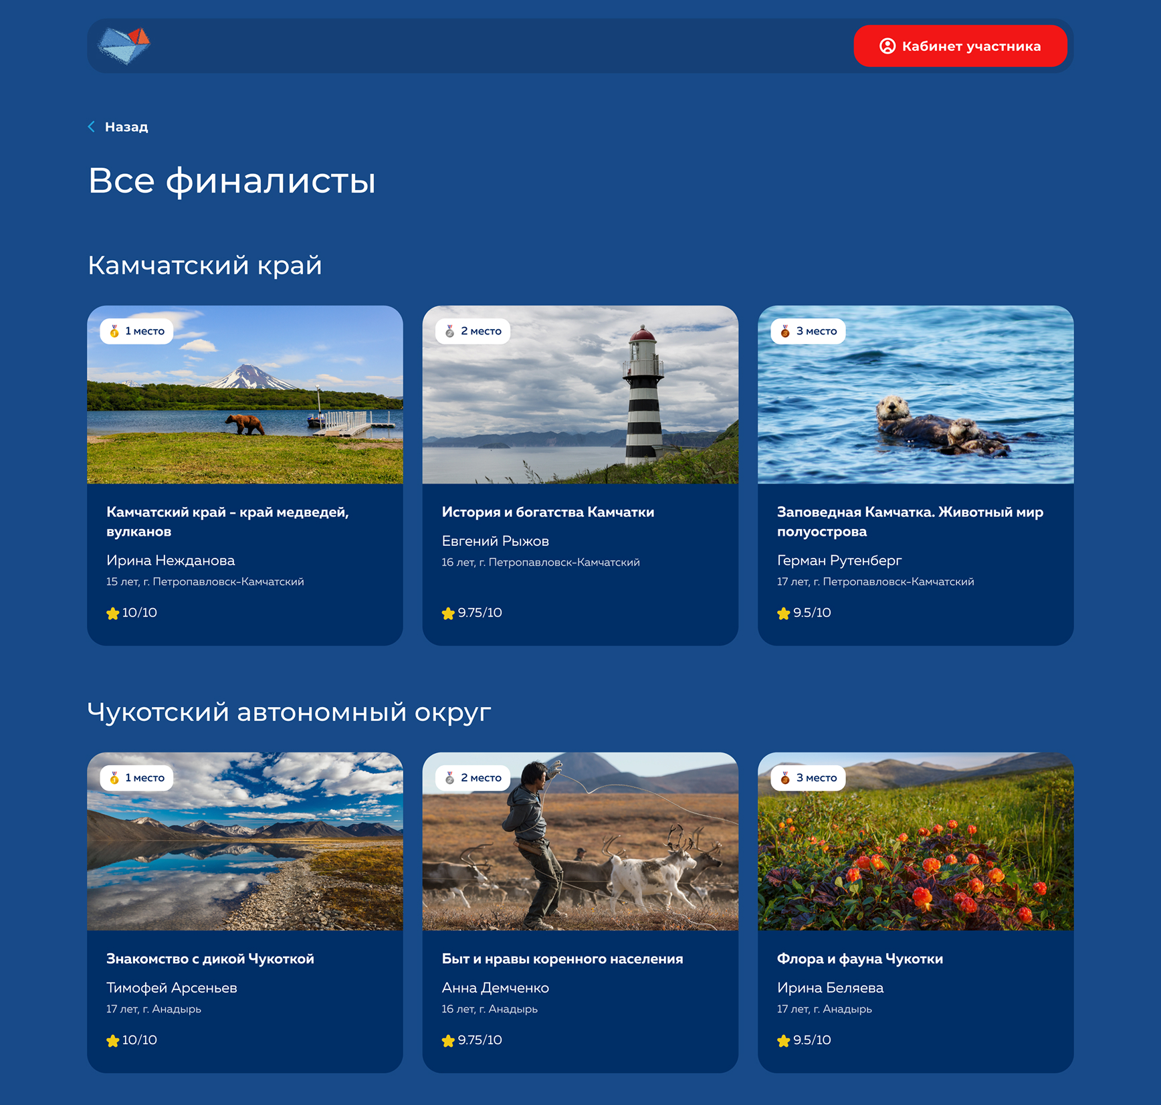This screenshot has width=1161, height=1105.
Task: Click the back chevron arrow icon
Action: 92,127
